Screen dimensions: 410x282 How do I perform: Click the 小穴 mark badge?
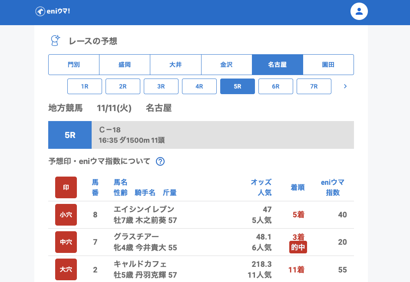[66, 215]
